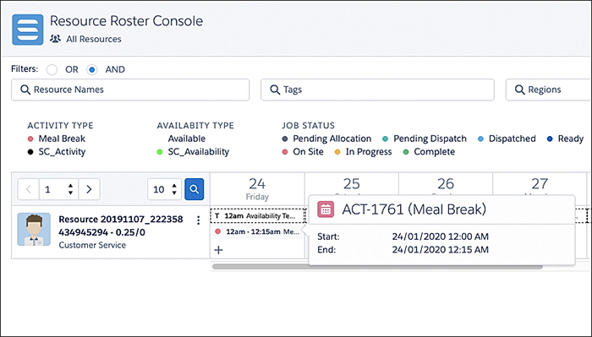The image size is (592, 337).
Task: Click the Dispatched legend dot
Action: point(480,139)
